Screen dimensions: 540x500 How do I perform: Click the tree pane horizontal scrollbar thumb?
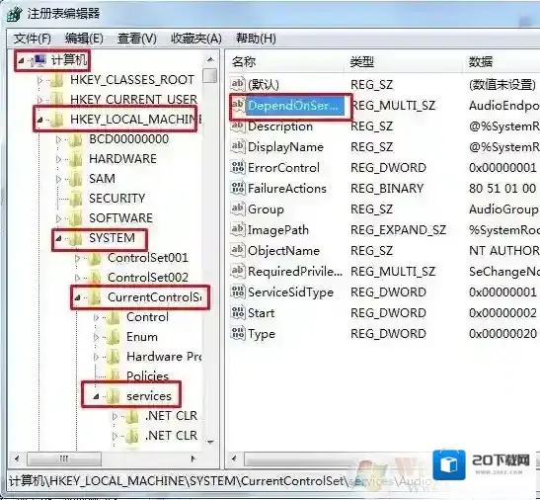64,458
